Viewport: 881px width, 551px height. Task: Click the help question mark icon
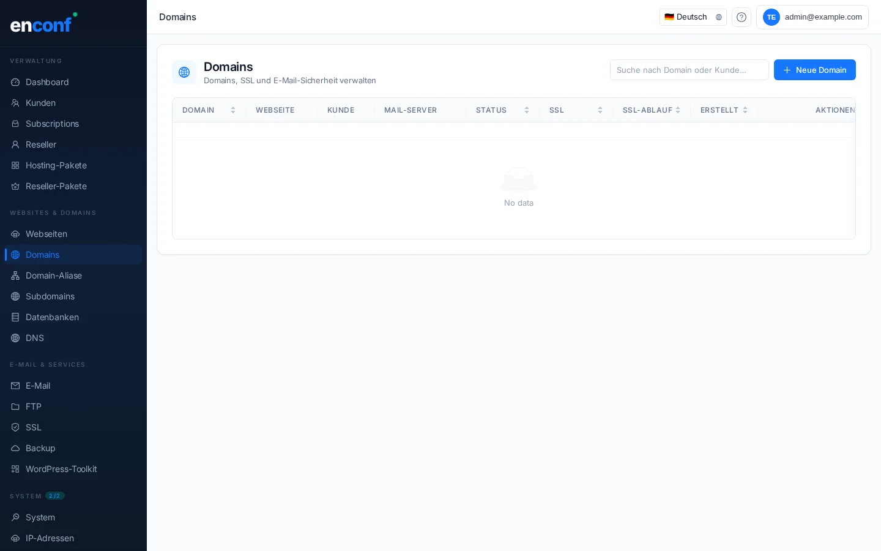tap(741, 17)
